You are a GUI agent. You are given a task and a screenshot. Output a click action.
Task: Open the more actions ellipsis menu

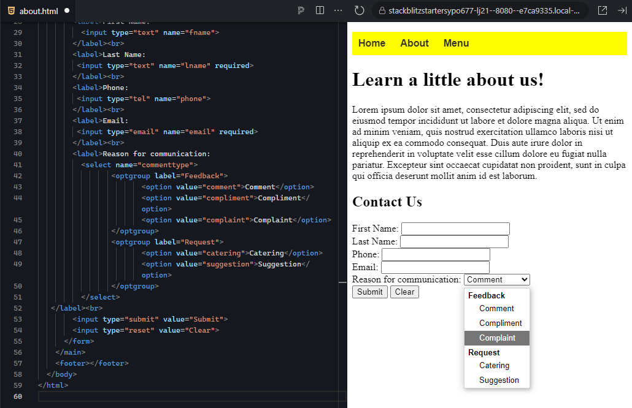pos(337,10)
